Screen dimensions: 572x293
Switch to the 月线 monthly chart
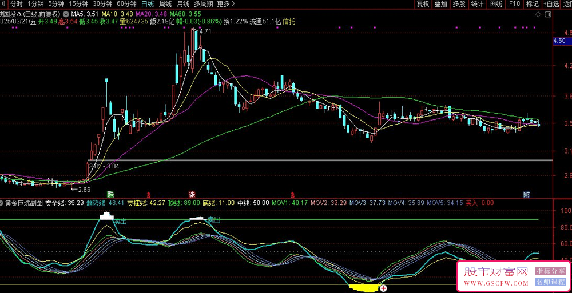183,4
